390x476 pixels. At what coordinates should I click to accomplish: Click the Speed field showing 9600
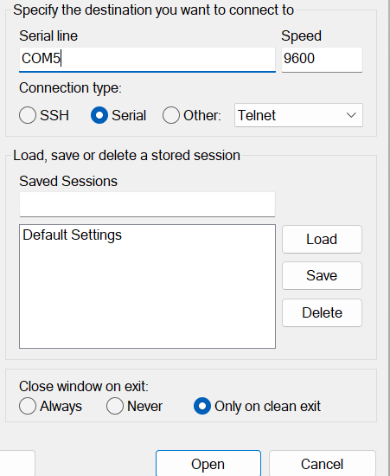[322, 59]
